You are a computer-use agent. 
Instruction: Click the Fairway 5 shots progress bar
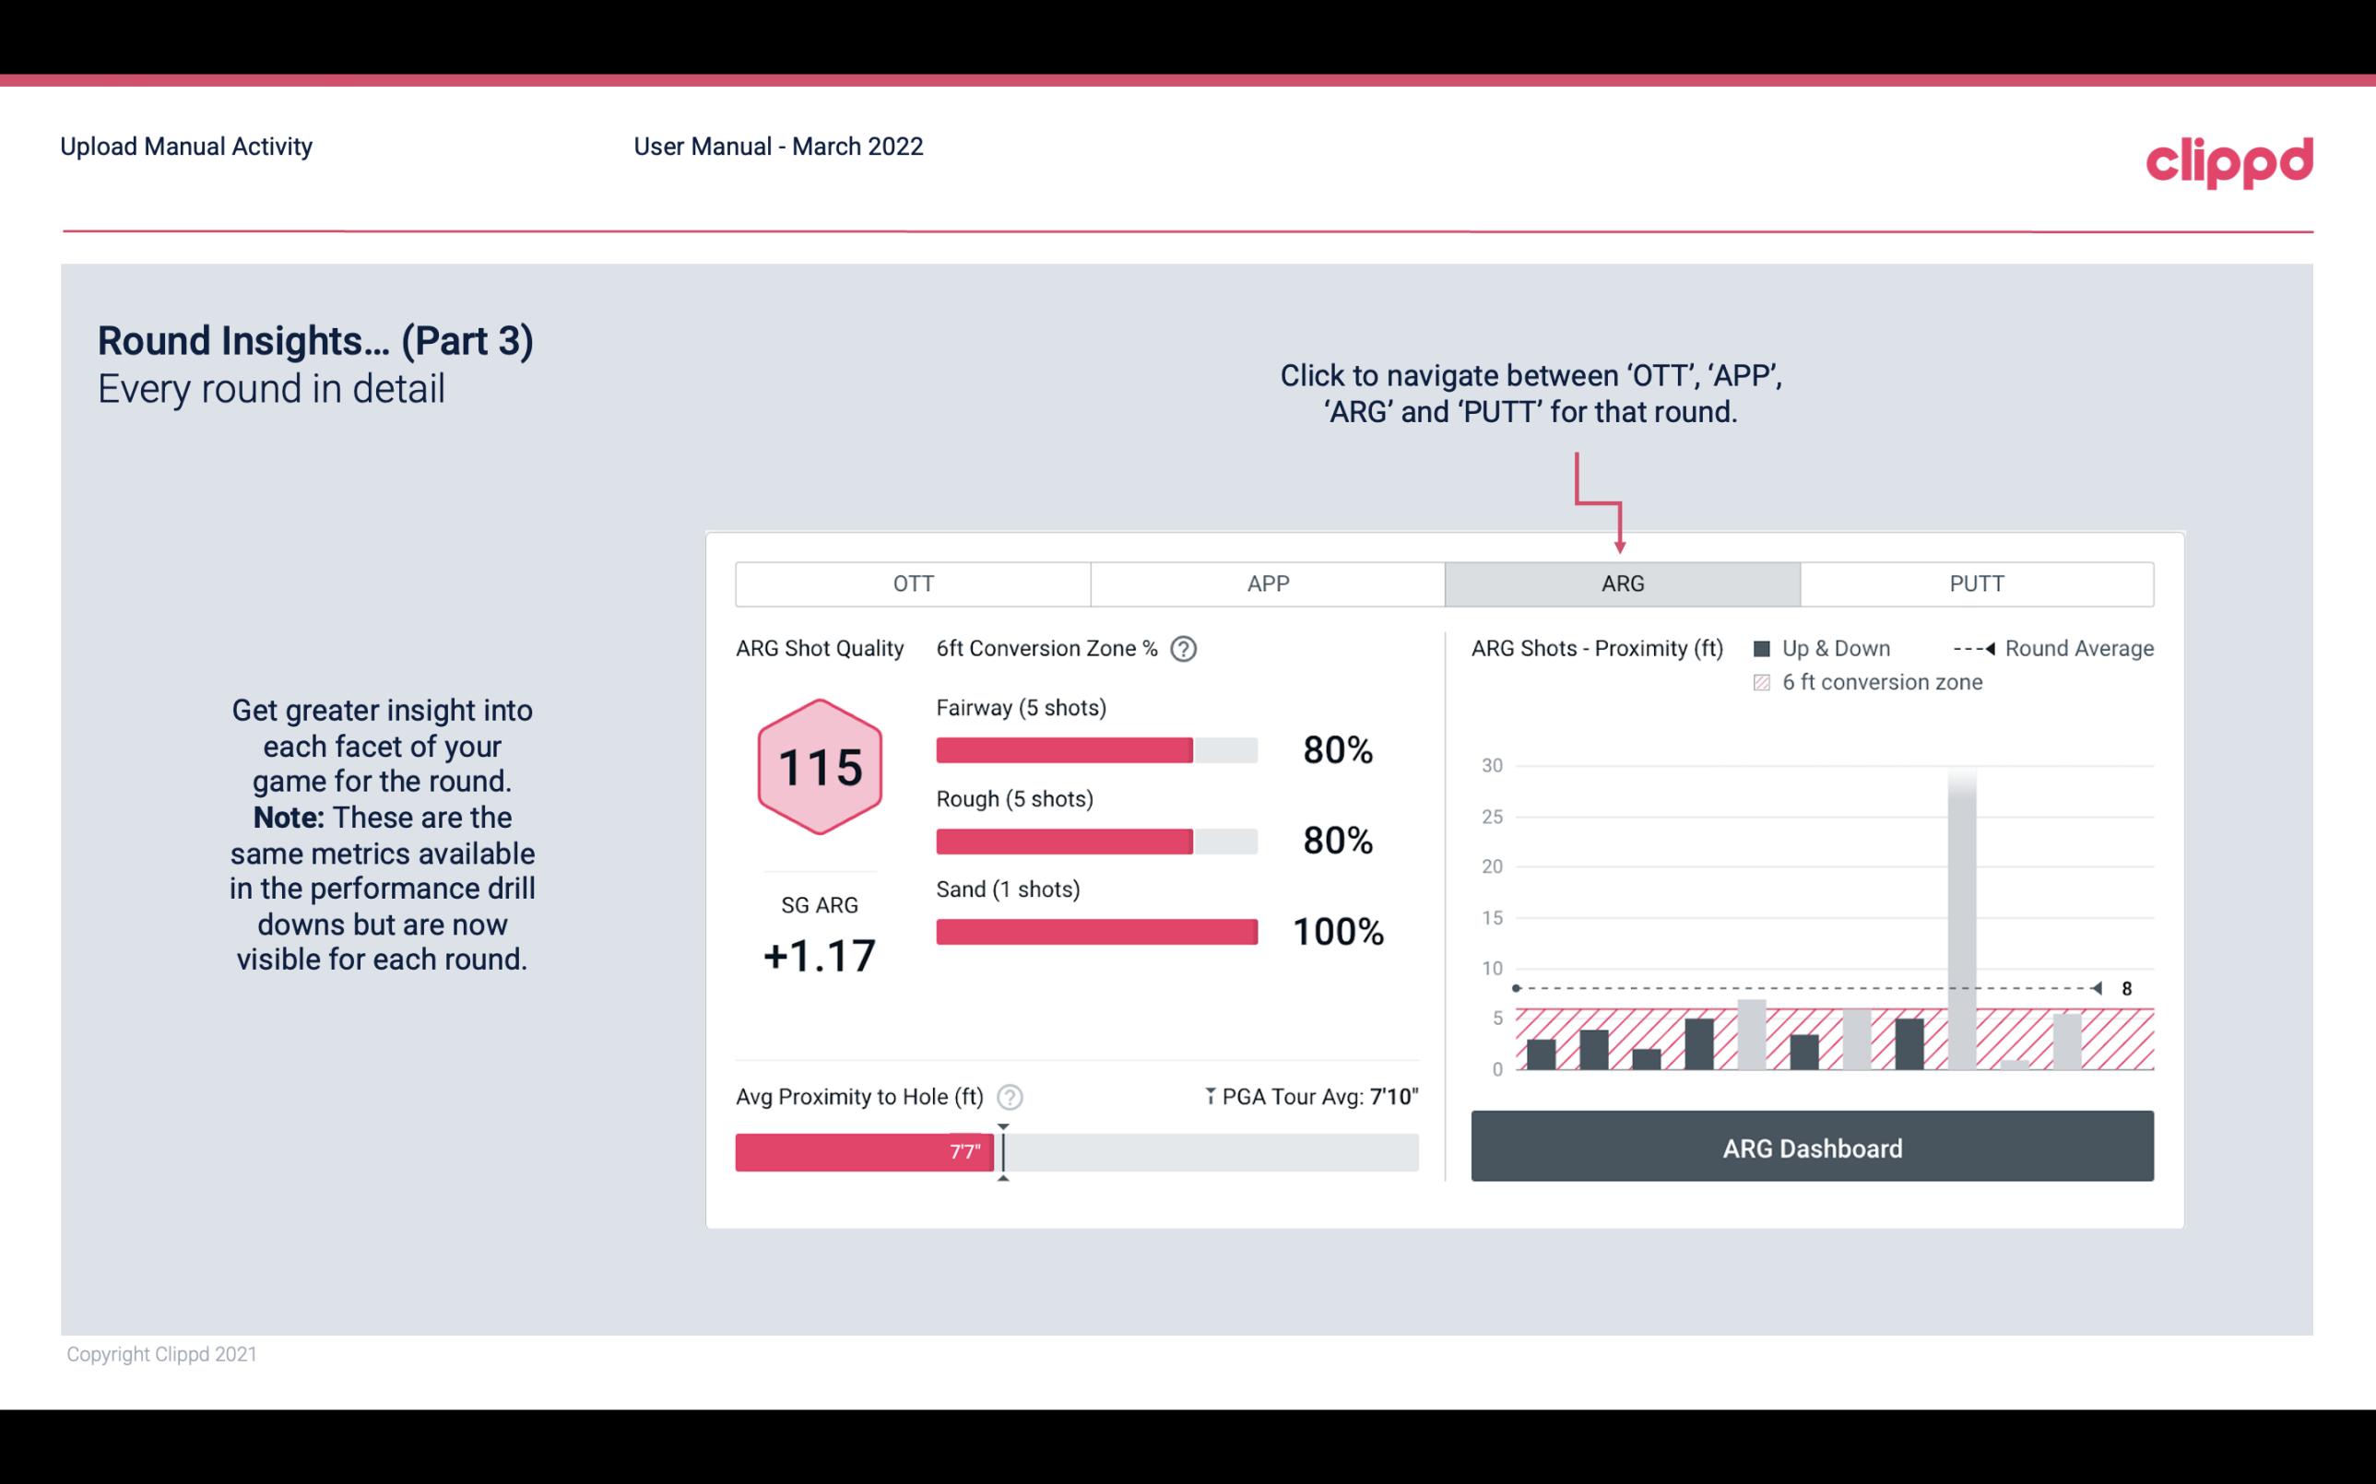(x=1095, y=748)
